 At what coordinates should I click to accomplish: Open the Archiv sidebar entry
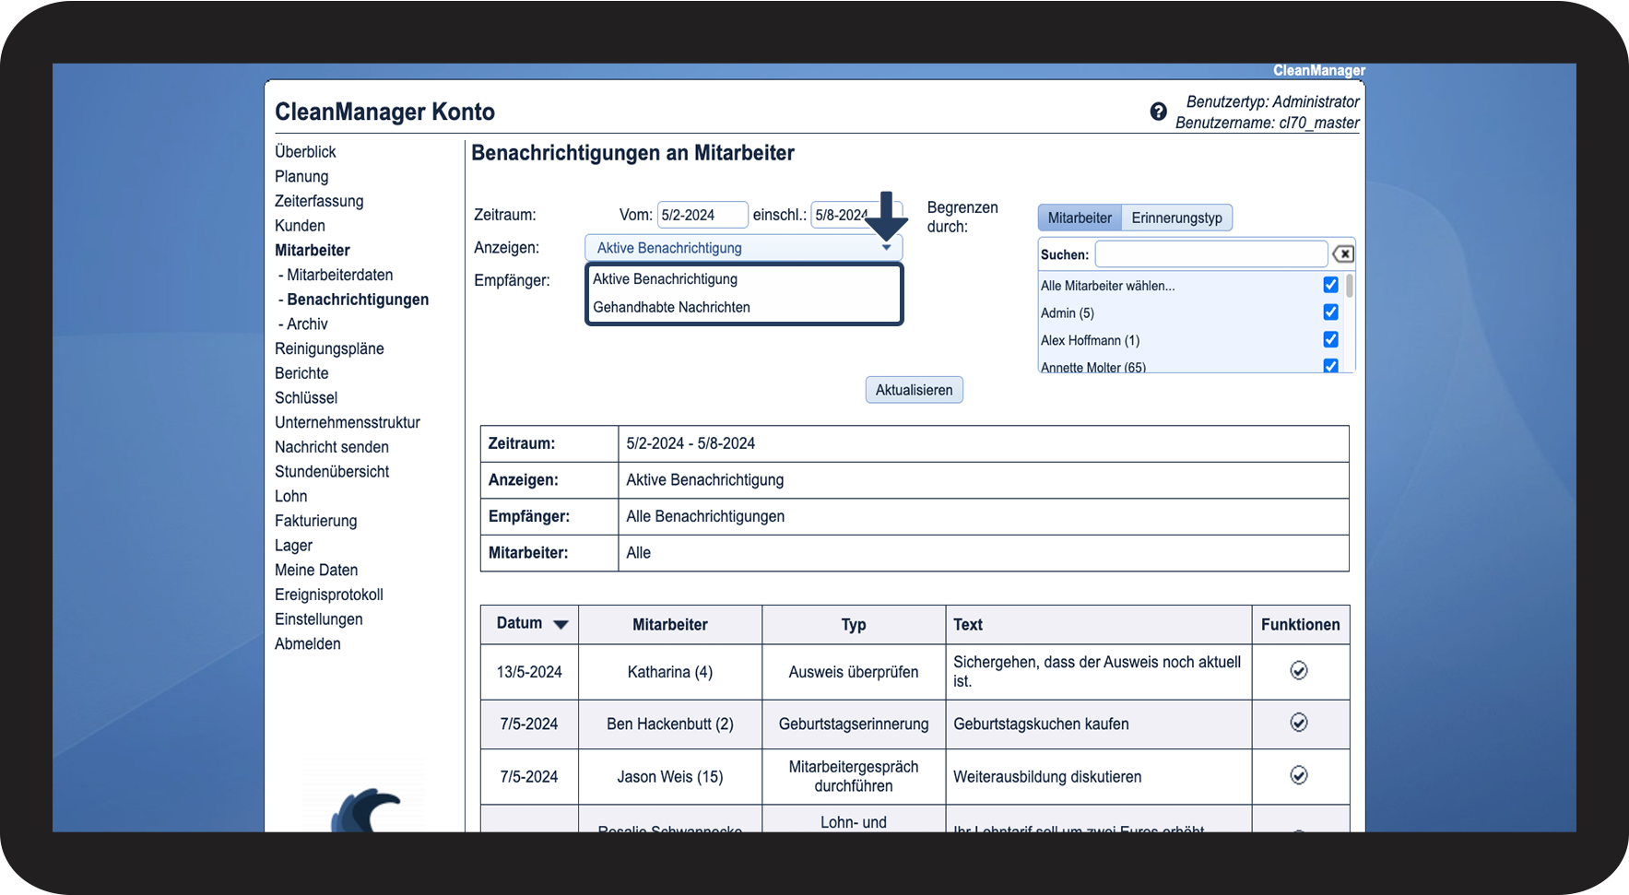307,324
